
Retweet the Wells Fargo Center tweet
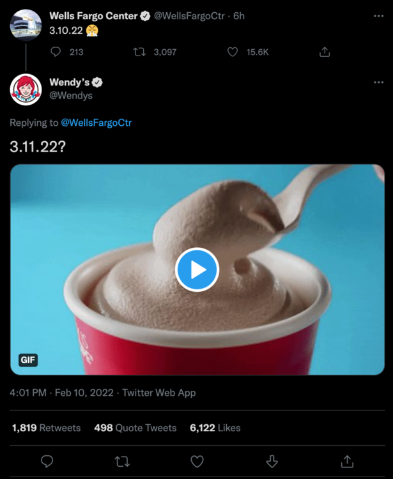click(x=139, y=52)
